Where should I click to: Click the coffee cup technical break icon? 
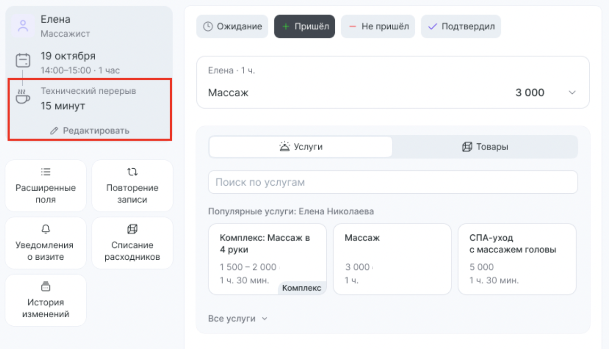(23, 96)
